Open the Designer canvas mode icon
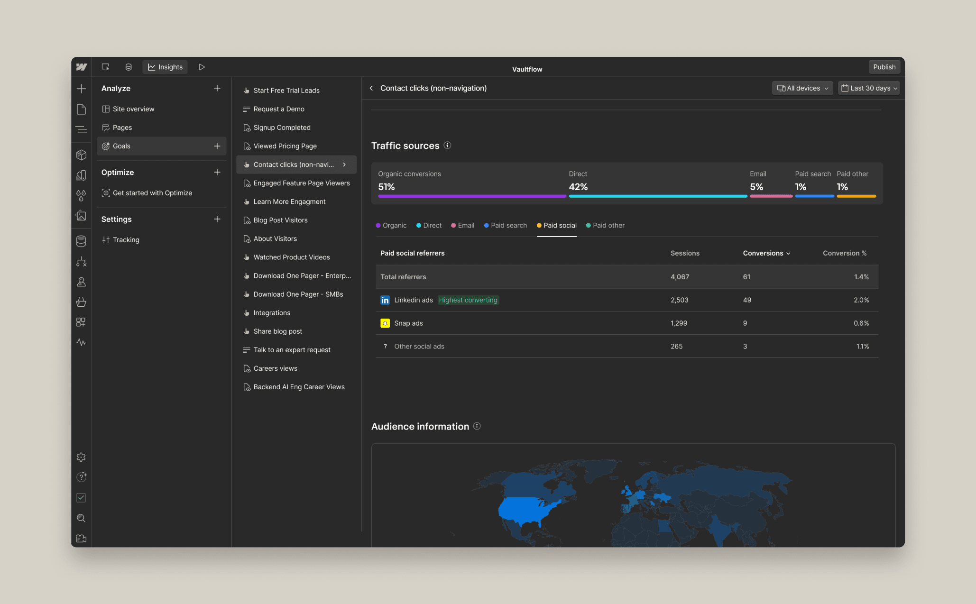The height and width of the screenshot is (604, 976). [106, 67]
